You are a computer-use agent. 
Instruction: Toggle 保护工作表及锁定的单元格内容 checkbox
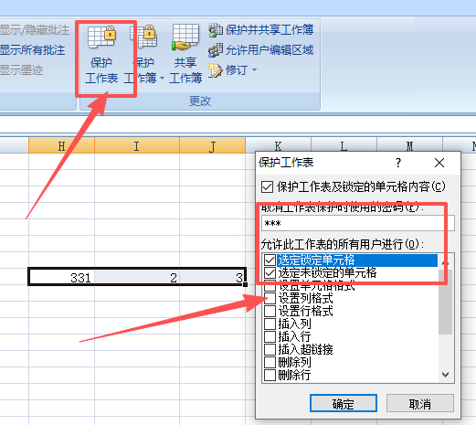point(267,186)
